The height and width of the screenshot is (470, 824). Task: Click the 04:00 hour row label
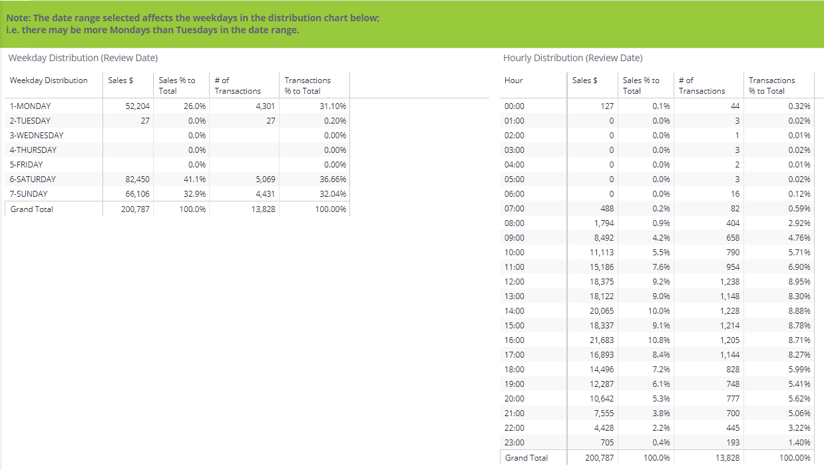pyautogui.click(x=515, y=165)
